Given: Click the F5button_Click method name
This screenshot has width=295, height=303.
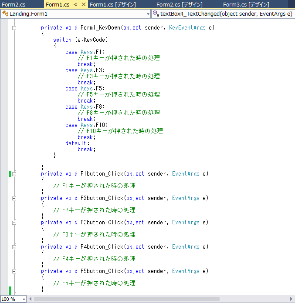Looking at the screenshot, I should [102, 271].
